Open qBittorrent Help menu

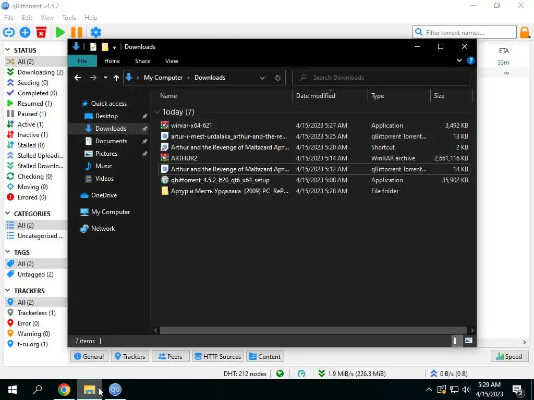[x=91, y=18]
